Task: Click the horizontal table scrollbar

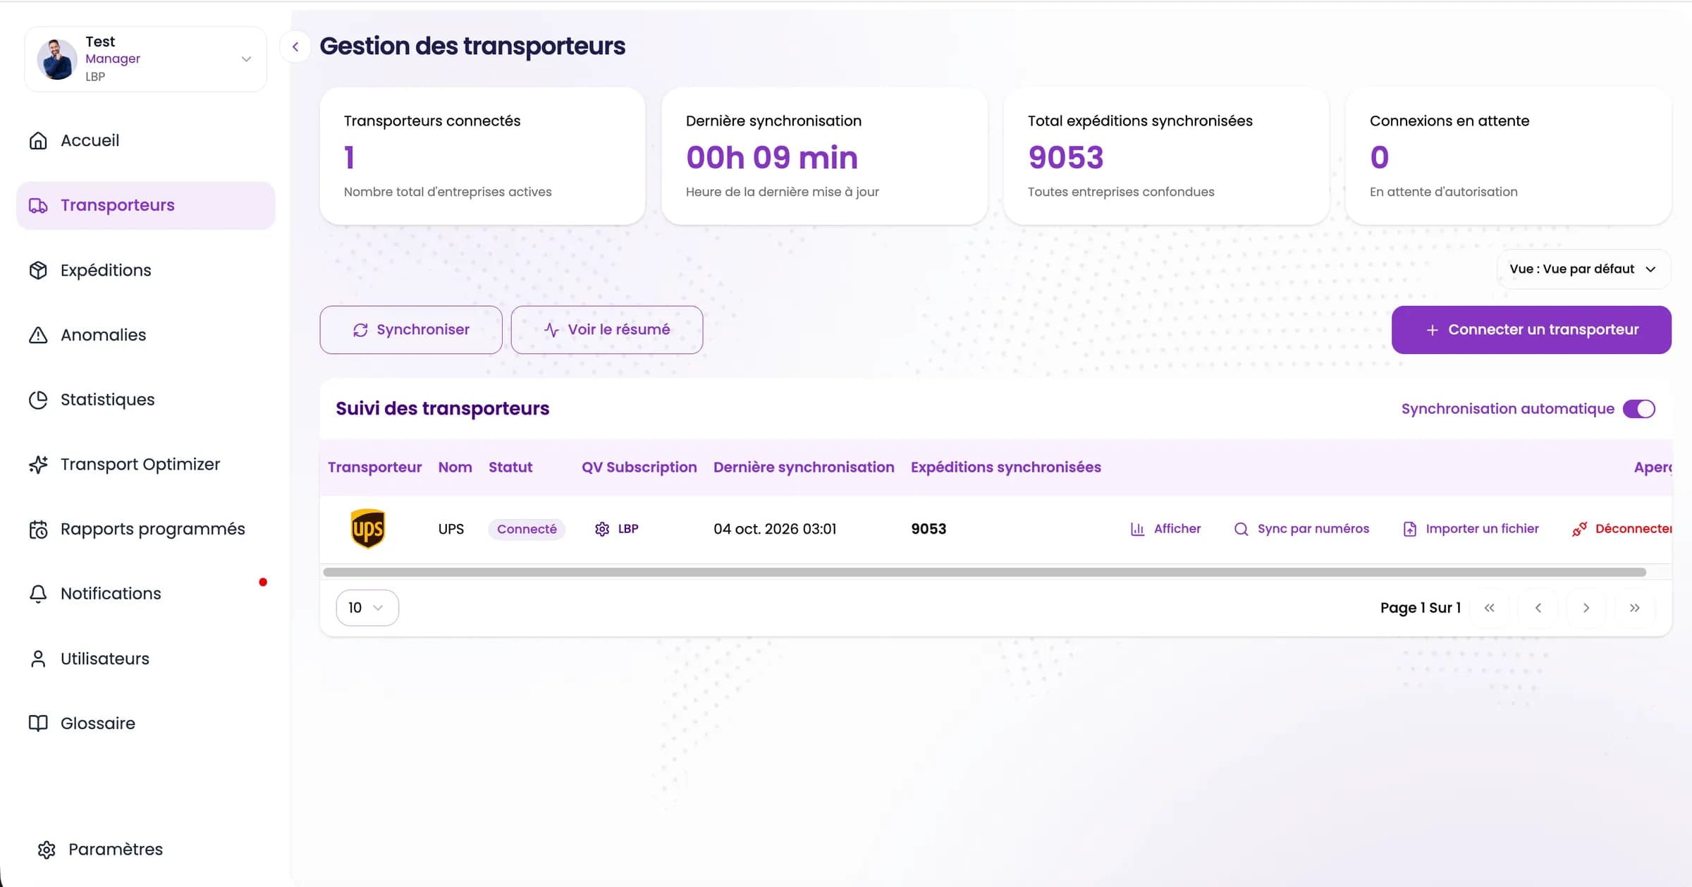Action: pos(984,573)
